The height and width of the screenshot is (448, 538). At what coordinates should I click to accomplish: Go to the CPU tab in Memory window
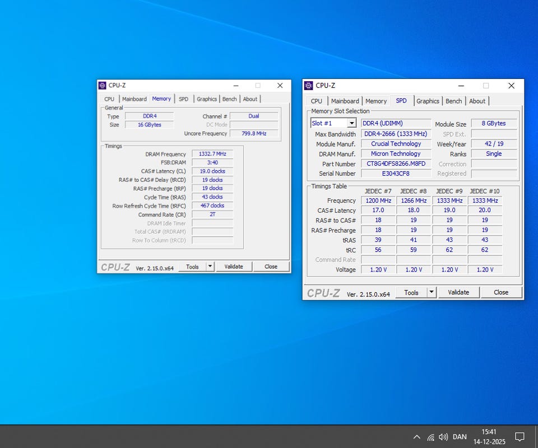[109, 99]
